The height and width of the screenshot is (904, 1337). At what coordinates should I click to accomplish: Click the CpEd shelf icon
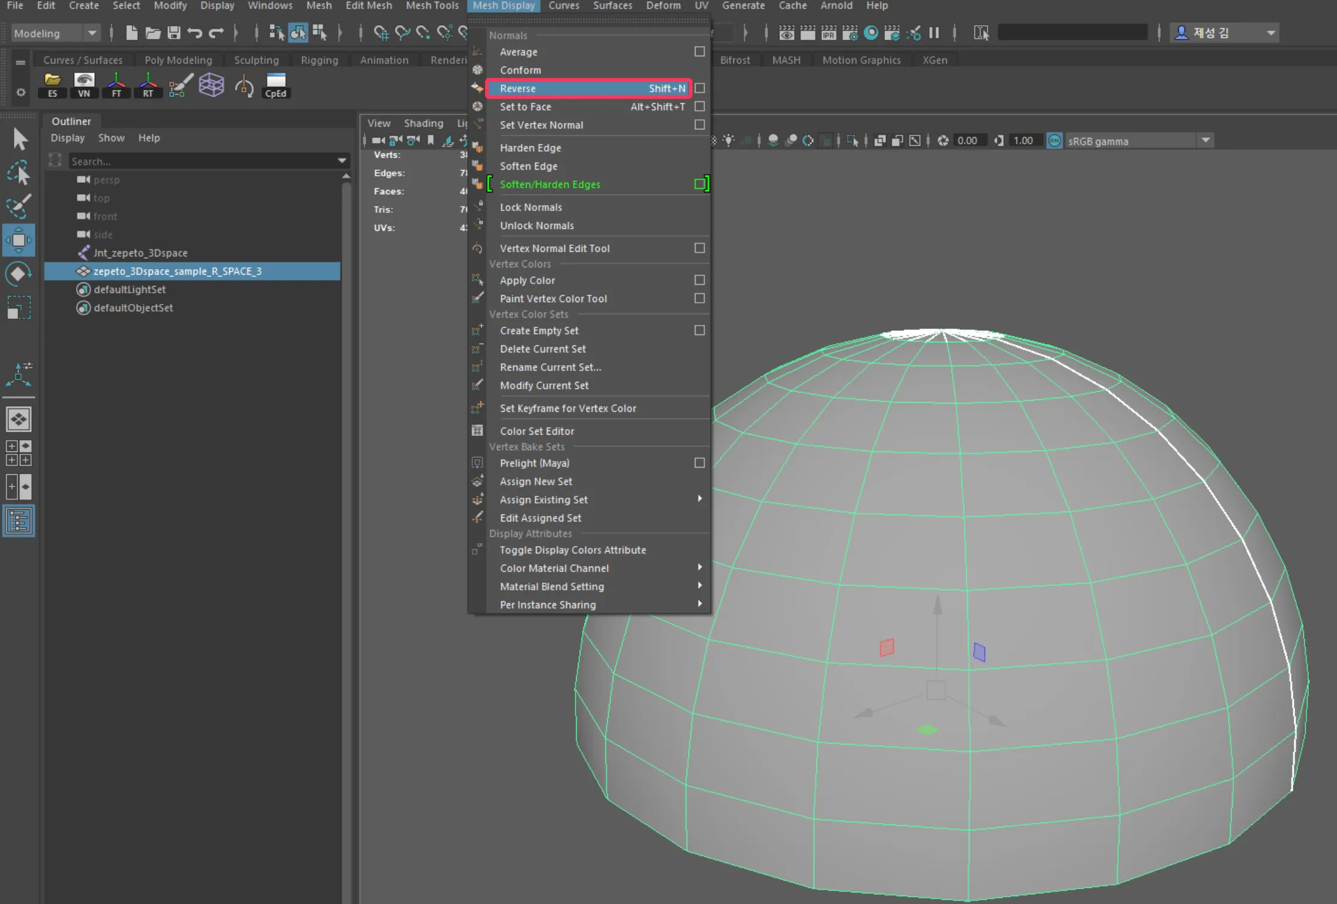tap(276, 85)
